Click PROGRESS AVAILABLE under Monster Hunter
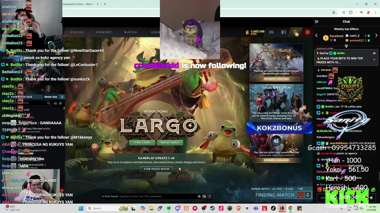This screenshot has height=213, width=380. tap(276, 79)
